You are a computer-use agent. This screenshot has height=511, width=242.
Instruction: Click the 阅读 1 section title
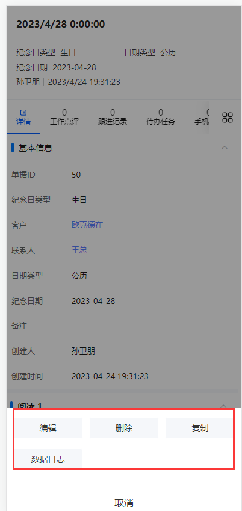pos(30,406)
